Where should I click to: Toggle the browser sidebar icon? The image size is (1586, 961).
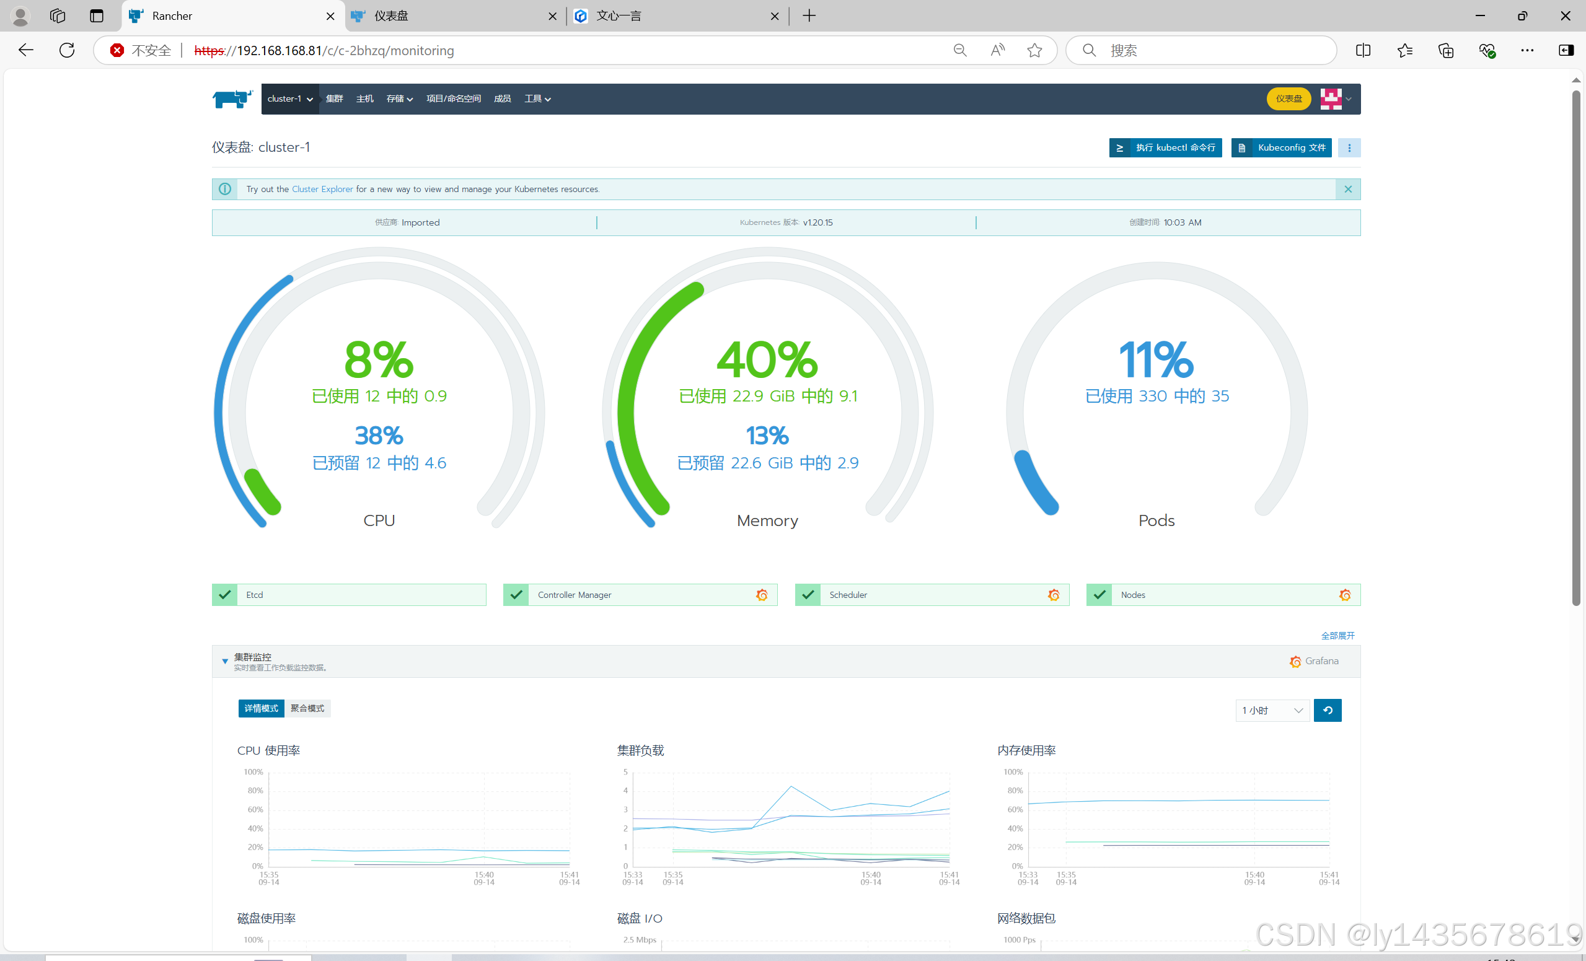click(x=1566, y=50)
